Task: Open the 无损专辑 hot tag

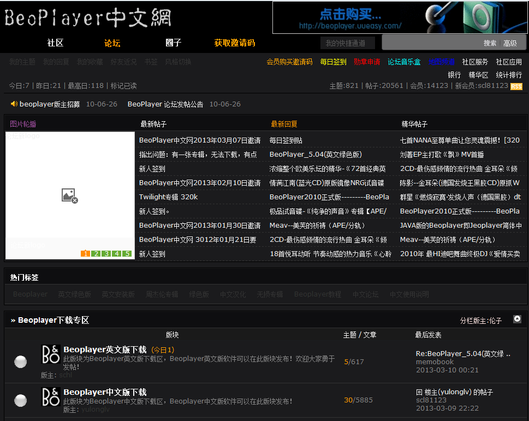Action: [x=270, y=294]
